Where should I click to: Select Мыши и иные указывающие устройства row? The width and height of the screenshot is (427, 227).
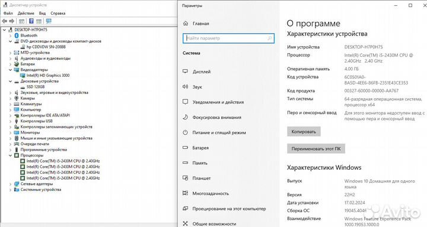[x=56, y=138]
